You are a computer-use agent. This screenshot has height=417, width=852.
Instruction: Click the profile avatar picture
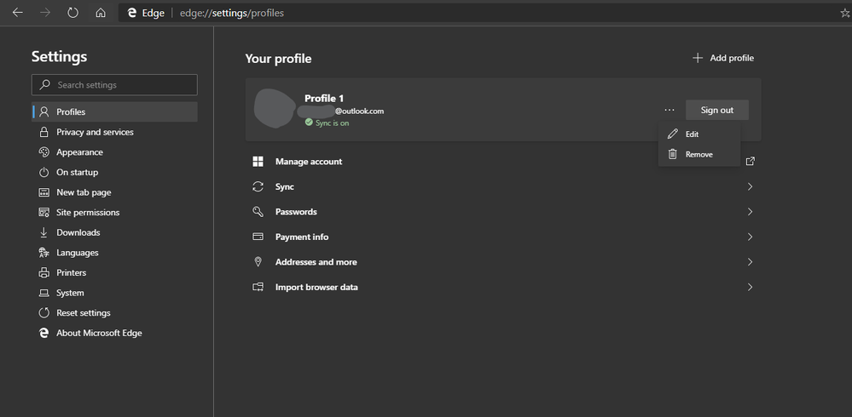pos(275,110)
